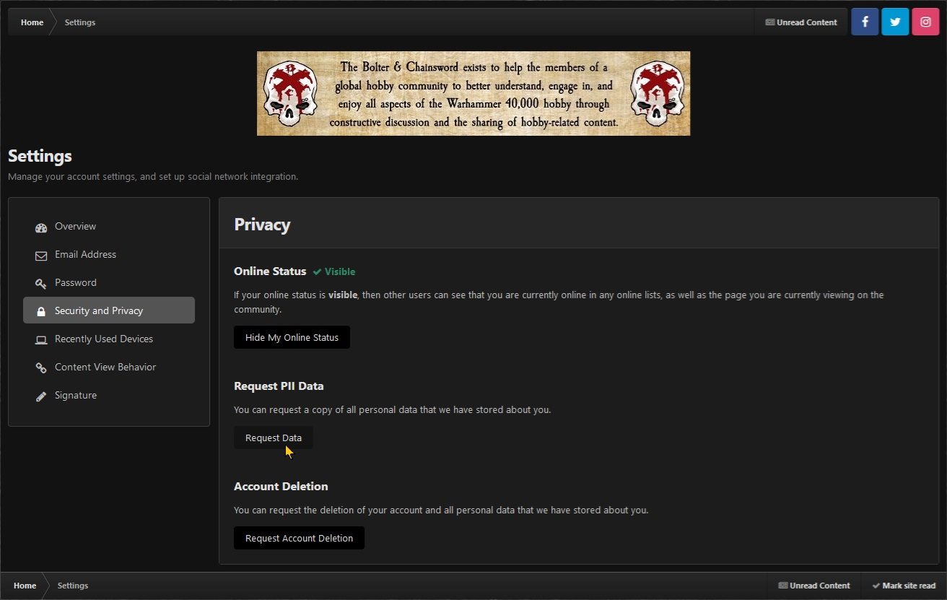Go to Home in the top breadcrumb
947x600 pixels.
[x=32, y=22]
